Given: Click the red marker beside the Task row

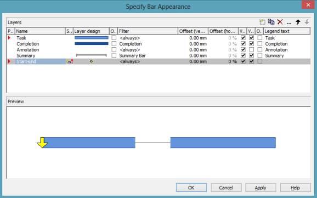Looking at the screenshot, I should [9, 38].
